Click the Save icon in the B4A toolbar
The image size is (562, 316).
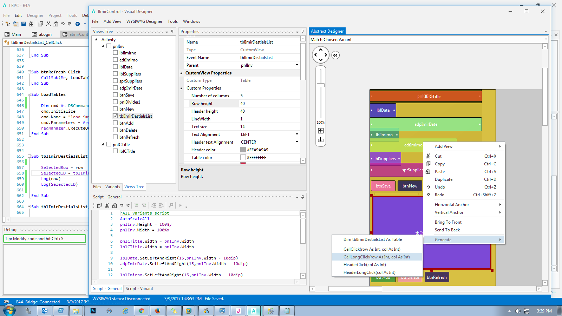click(24, 24)
